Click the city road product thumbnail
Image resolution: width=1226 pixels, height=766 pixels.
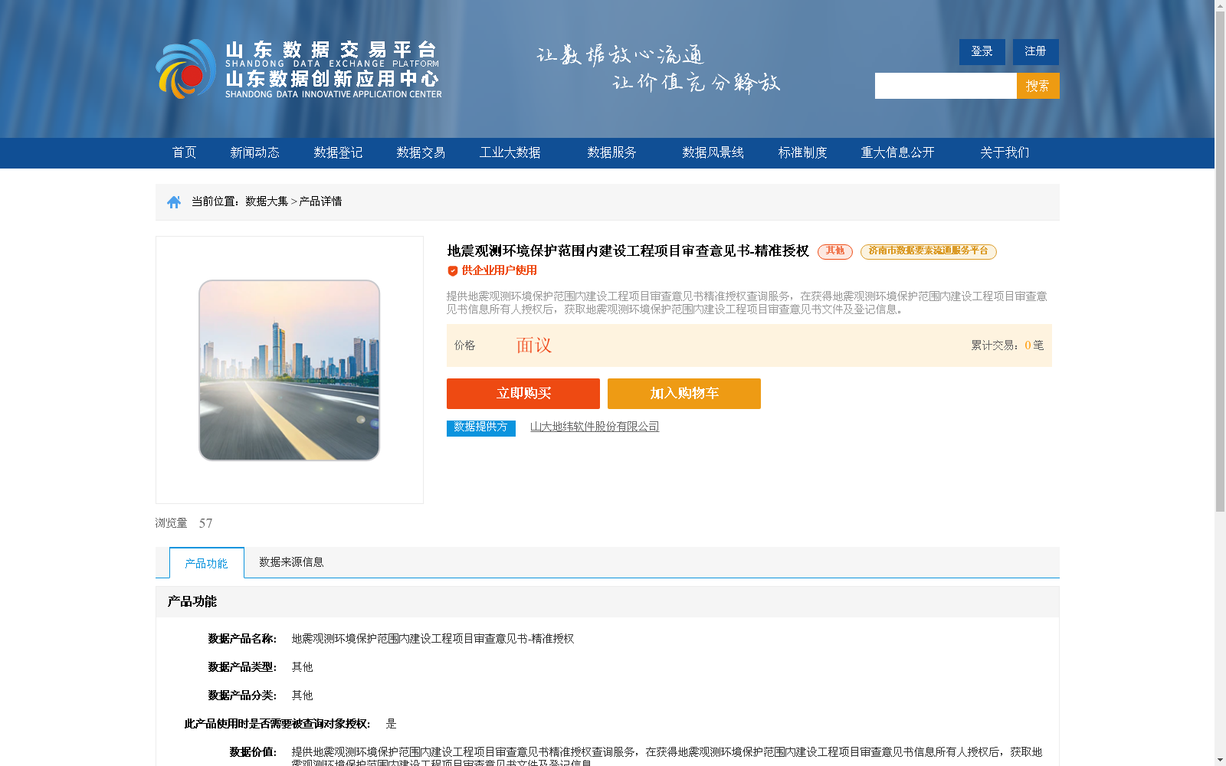point(290,370)
